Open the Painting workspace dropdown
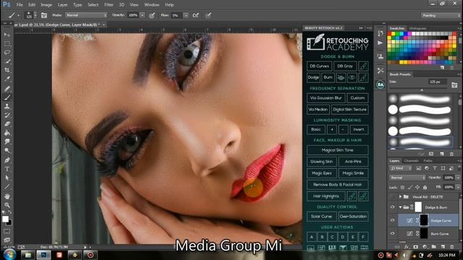 441,15
